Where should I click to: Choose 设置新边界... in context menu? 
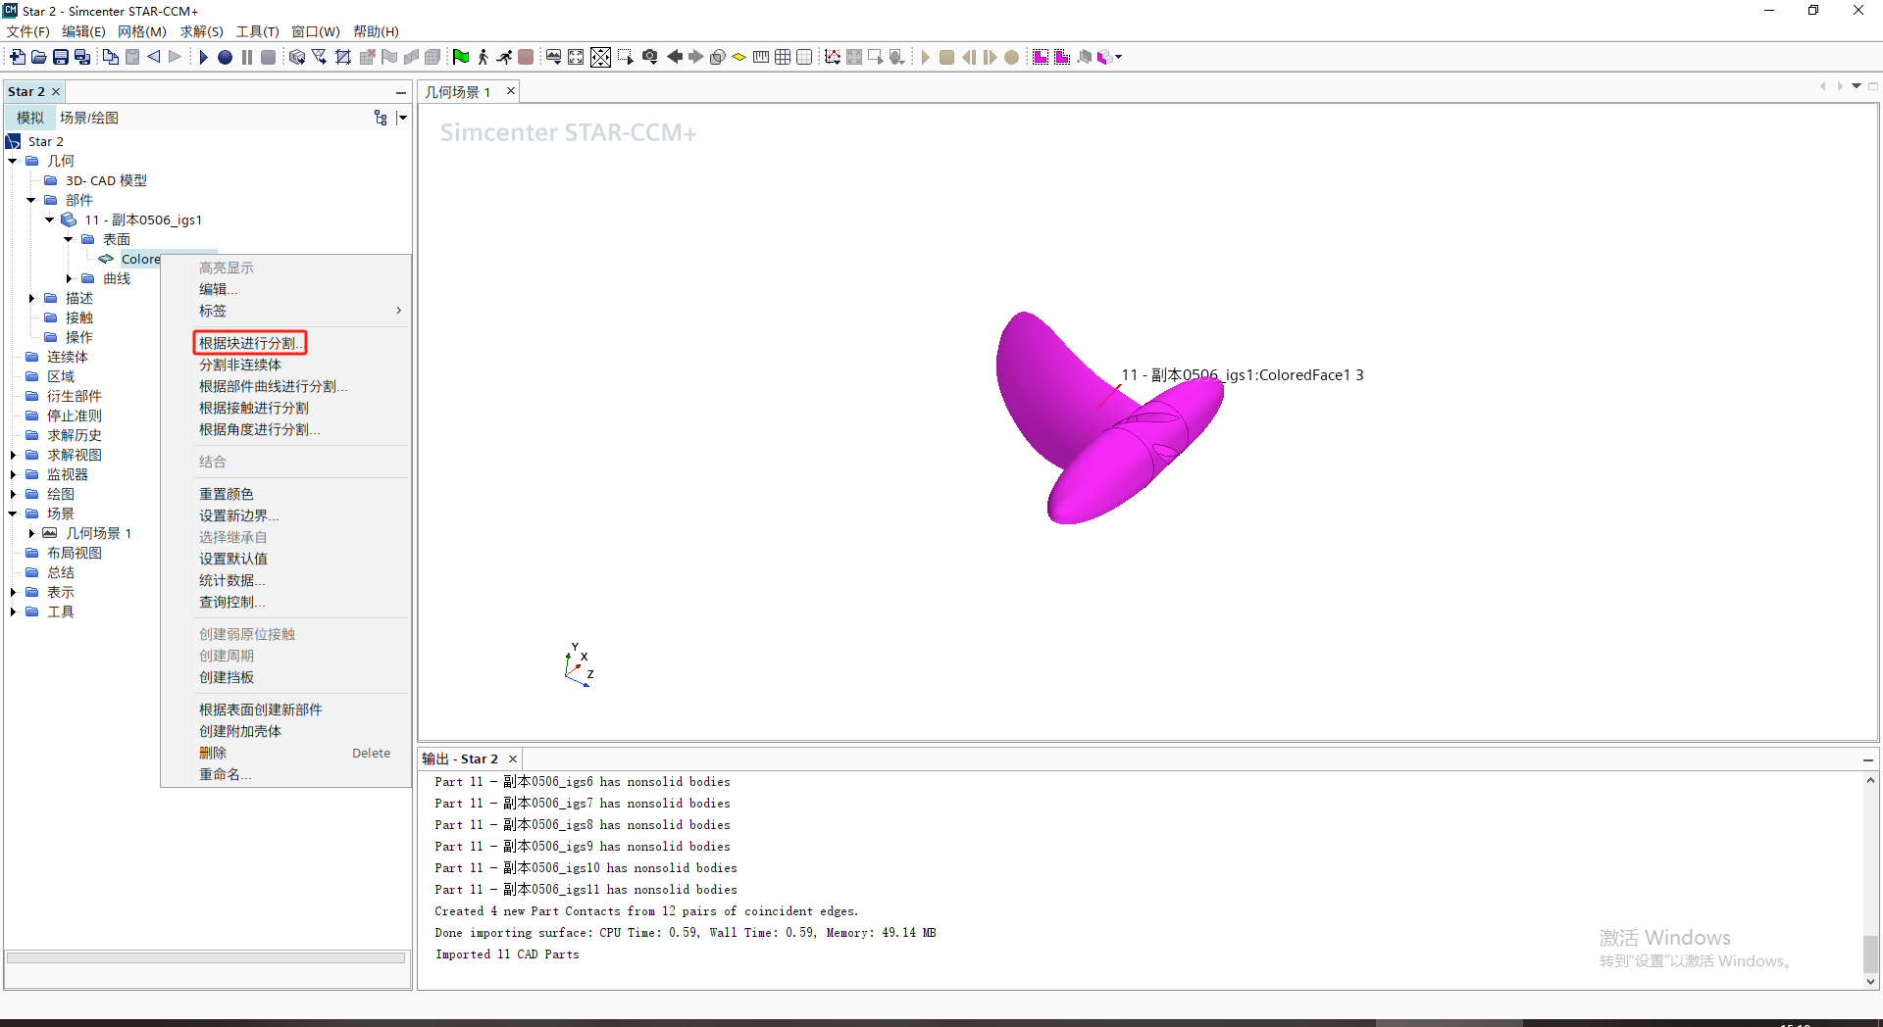coord(239,515)
